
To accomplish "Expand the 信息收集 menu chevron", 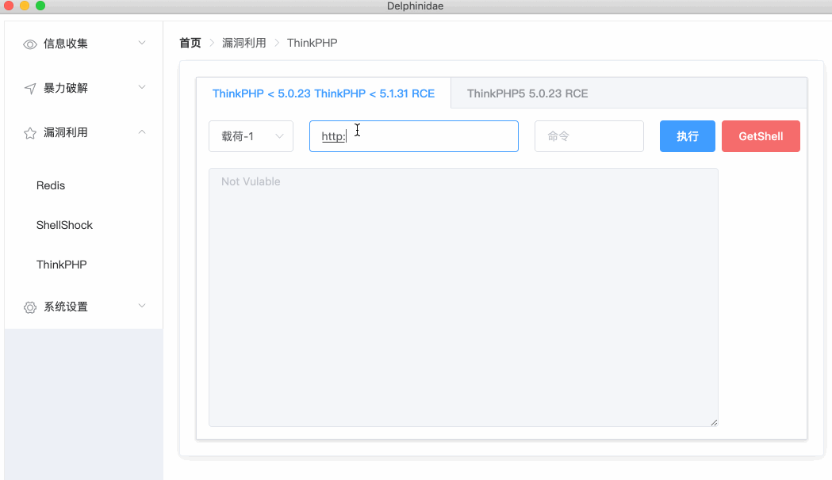I will 142,43.
